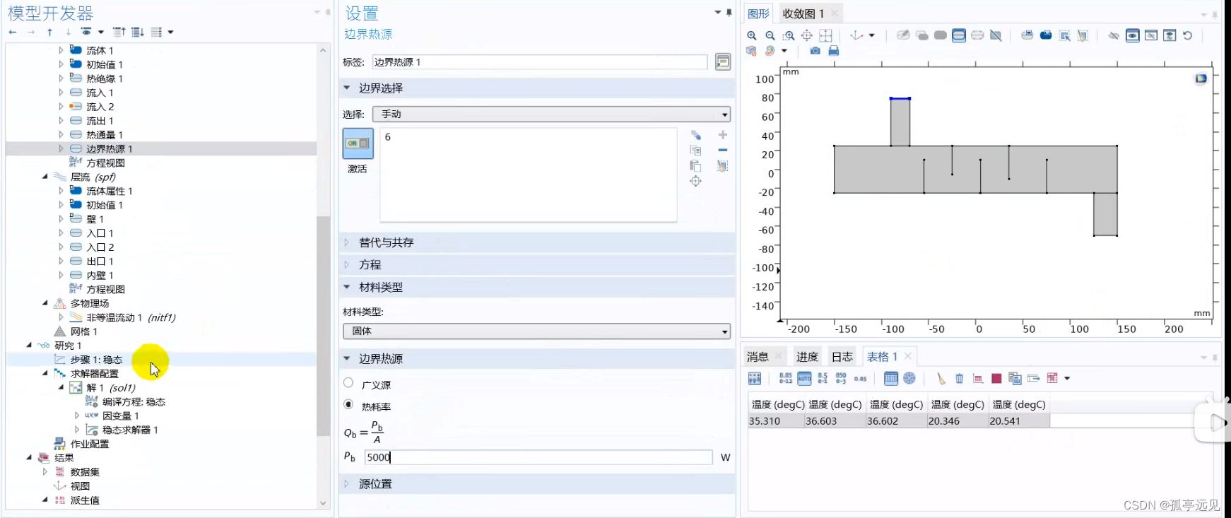Click the print icon in graphics toolbar
The image size is (1231, 518).
pos(834,51)
